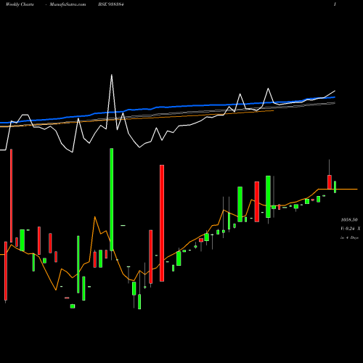Click the tallest green candlestick in the chart
The width and height of the screenshot is (363, 363).
click(x=112, y=200)
